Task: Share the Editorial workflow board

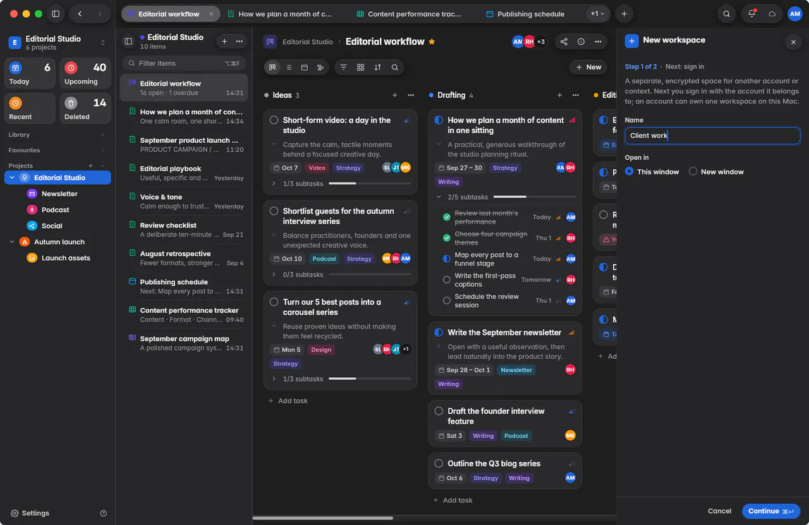Action: (564, 42)
